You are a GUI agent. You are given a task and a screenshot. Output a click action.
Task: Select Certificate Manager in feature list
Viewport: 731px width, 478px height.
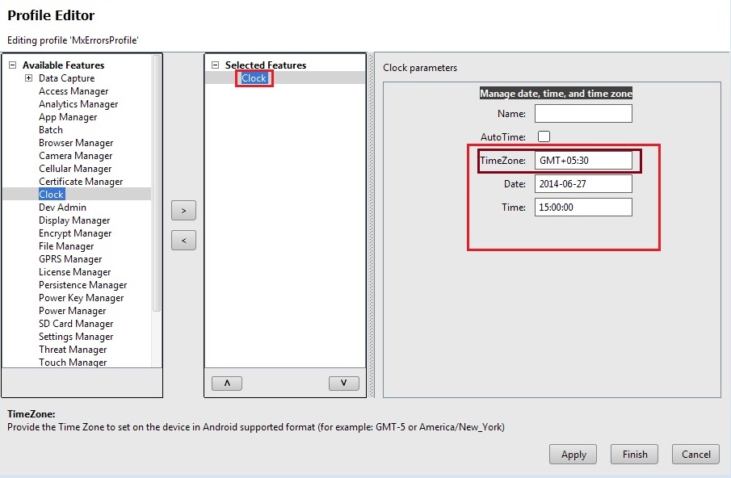[81, 182]
